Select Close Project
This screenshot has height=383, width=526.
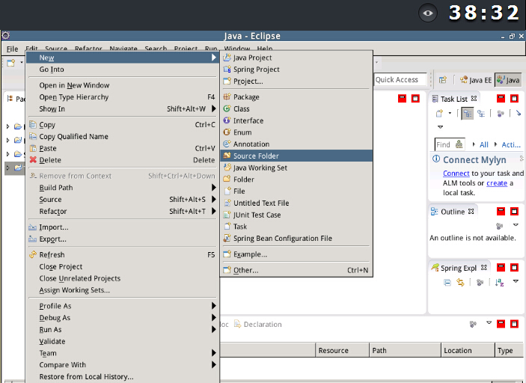coord(123,266)
